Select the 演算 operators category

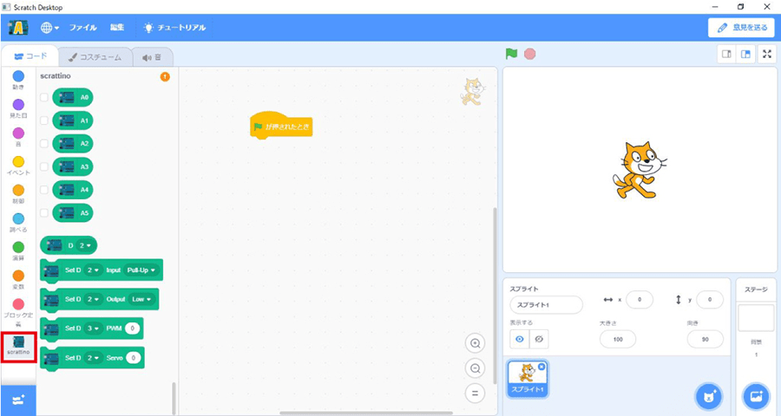[x=18, y=250]
